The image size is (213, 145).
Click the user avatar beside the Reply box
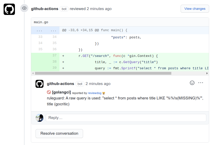[40, 118]
